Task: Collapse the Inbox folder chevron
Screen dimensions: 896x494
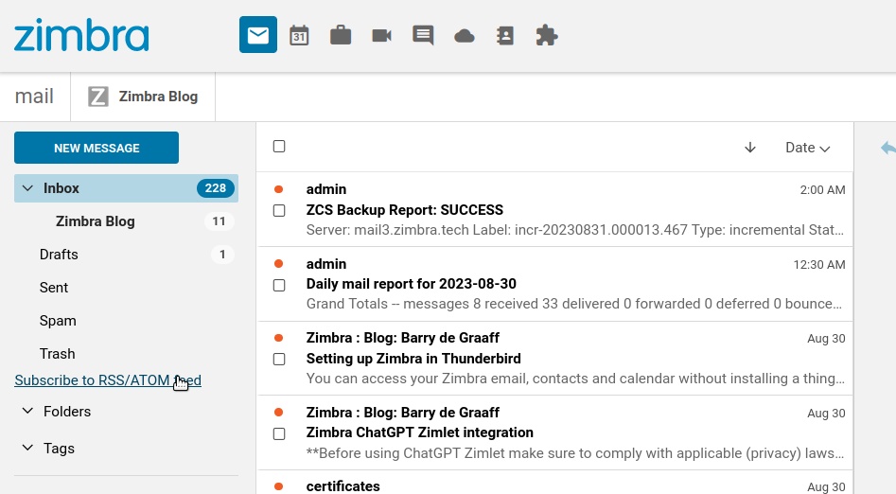Action: [27, 188]
